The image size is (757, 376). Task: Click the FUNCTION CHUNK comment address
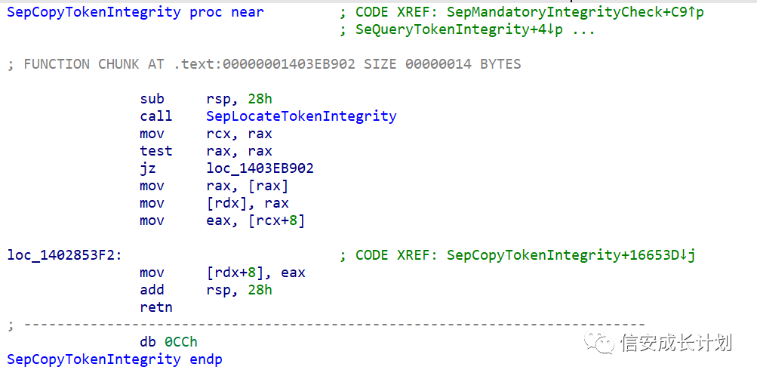click(264, 64)
